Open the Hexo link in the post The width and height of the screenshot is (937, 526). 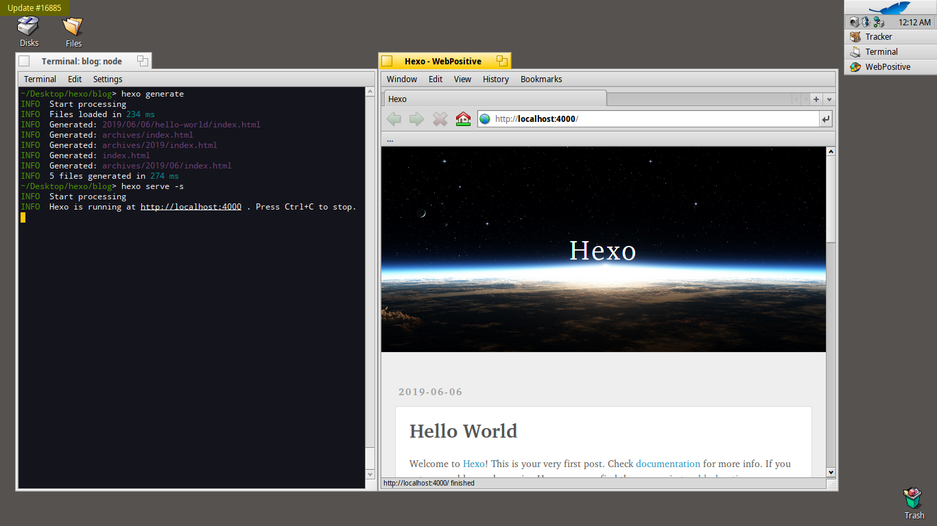473,464
